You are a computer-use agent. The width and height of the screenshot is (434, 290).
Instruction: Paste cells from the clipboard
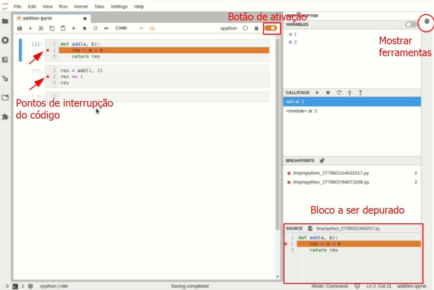pos(63,28)
